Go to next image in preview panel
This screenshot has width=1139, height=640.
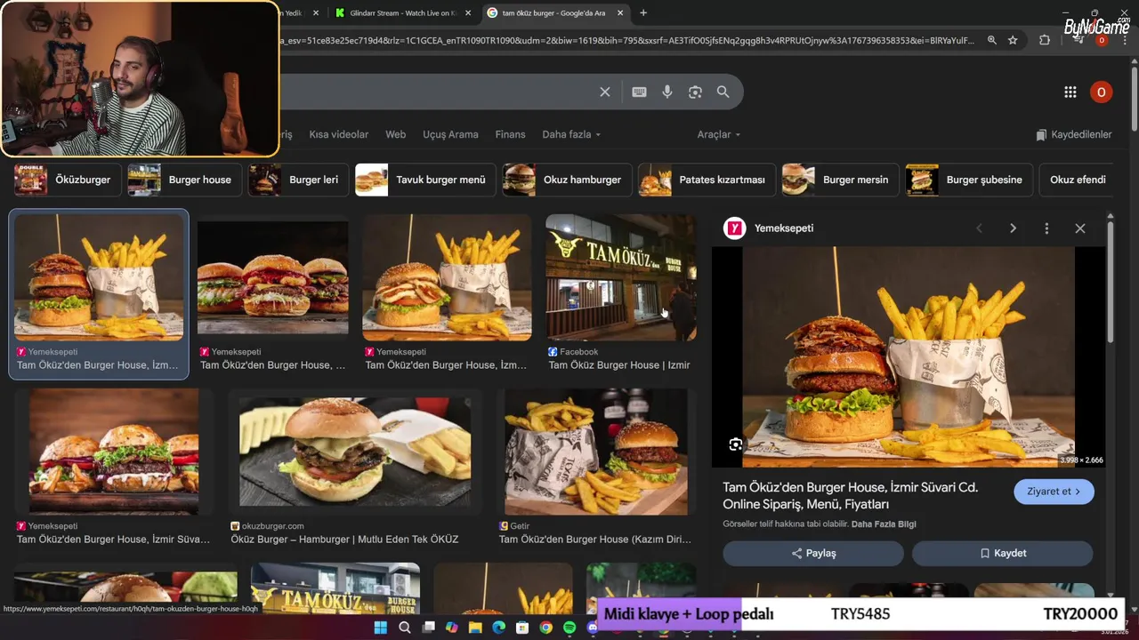pyautogui.click(x=1013, y=228)
